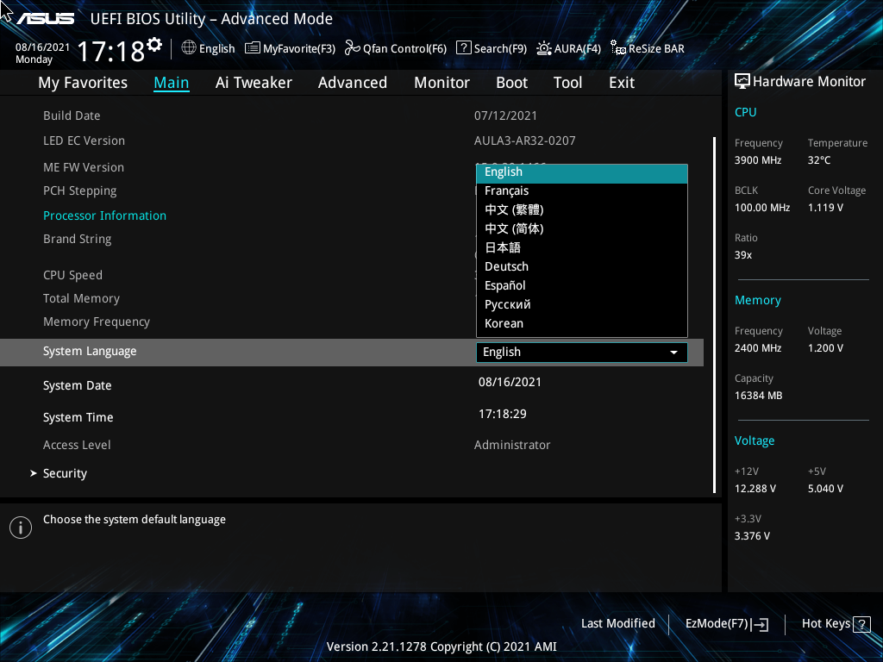Toggle the ReSize BAR icon
This screenshot has height=662, width=883.
pos(617,48)
